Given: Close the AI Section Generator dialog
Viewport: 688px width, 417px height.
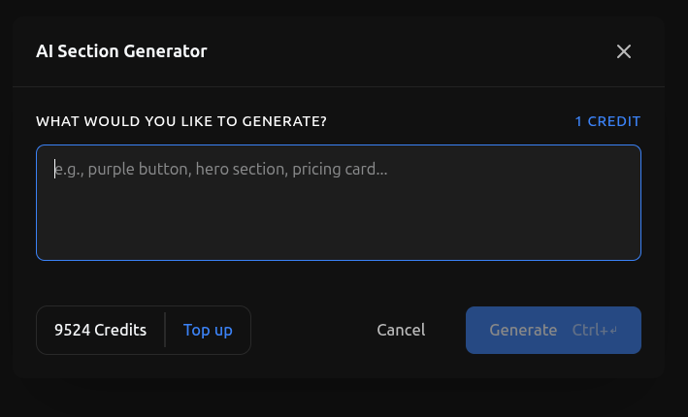Looking at the screenshot, I should click(624, 51).
